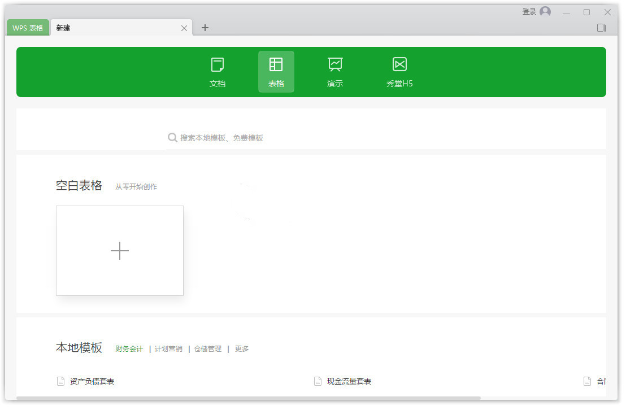Click the search magnifier icon
This screenshot has width=626, height=410.
172,138
